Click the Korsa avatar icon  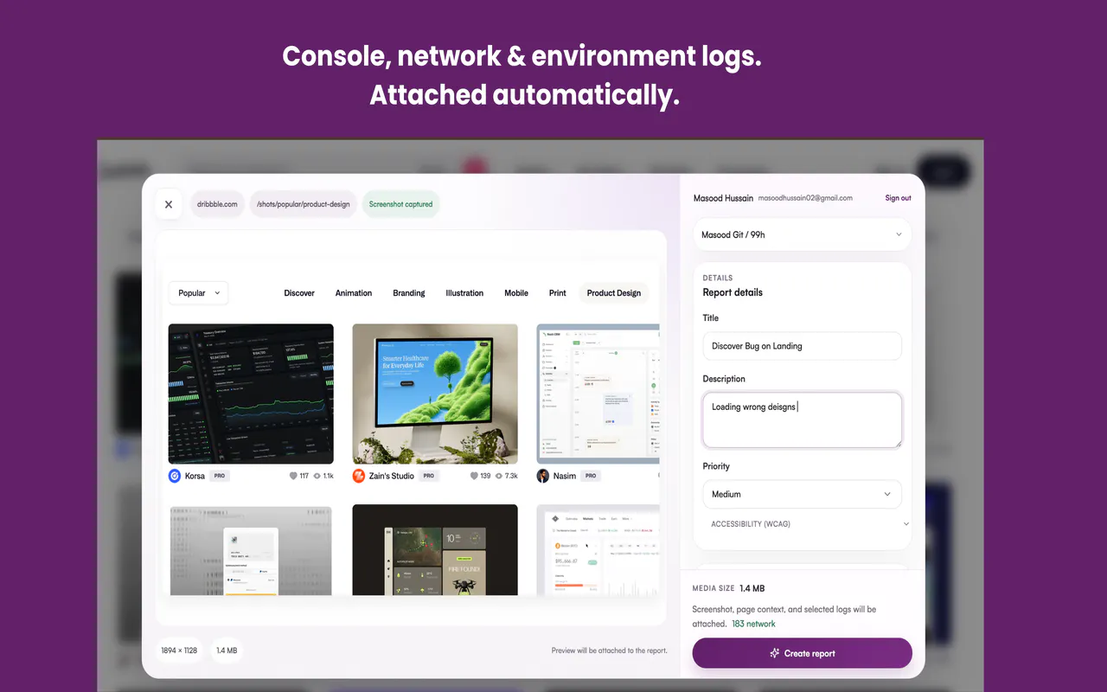coord(175,476)
